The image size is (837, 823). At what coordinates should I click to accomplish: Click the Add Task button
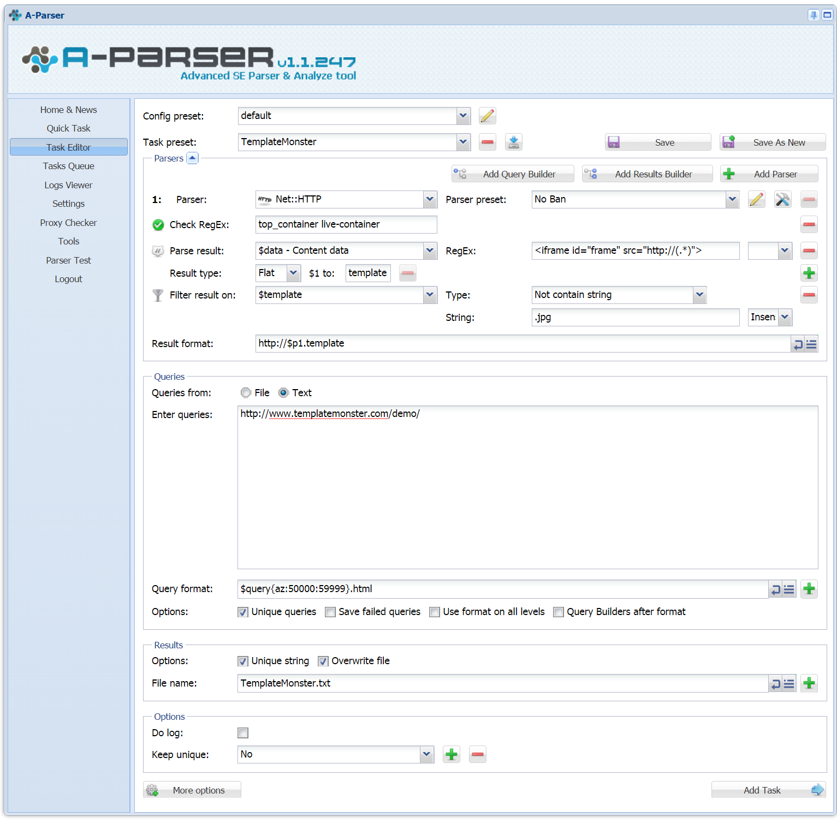click(768, 790)
